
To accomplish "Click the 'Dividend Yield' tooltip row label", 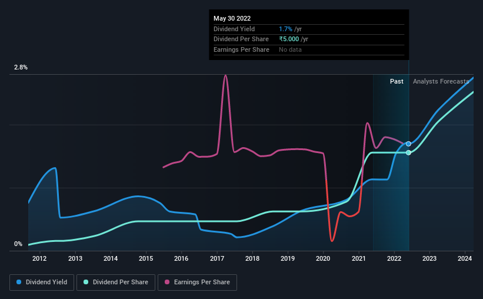I will 234,29.
